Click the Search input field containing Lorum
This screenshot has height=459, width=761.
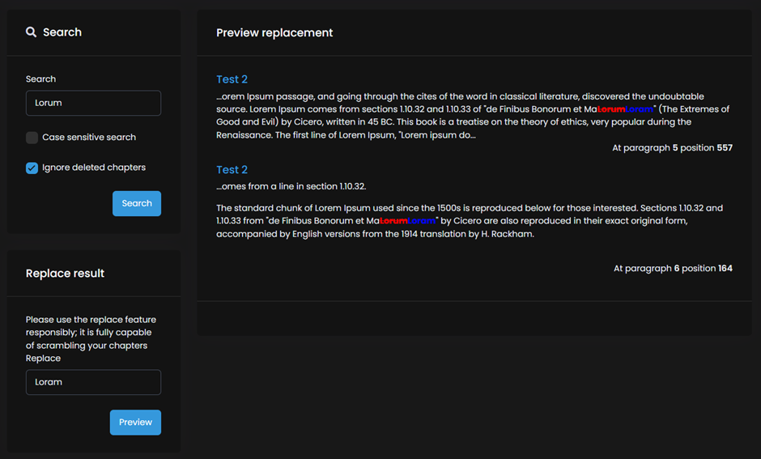click(93, 103)
